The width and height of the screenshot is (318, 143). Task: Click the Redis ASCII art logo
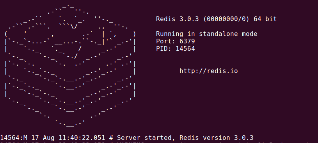pos(70,66)
